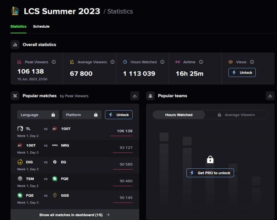Click the 90 589 peak viewers value
Screen dimensions: 277x220
[126, 164]
